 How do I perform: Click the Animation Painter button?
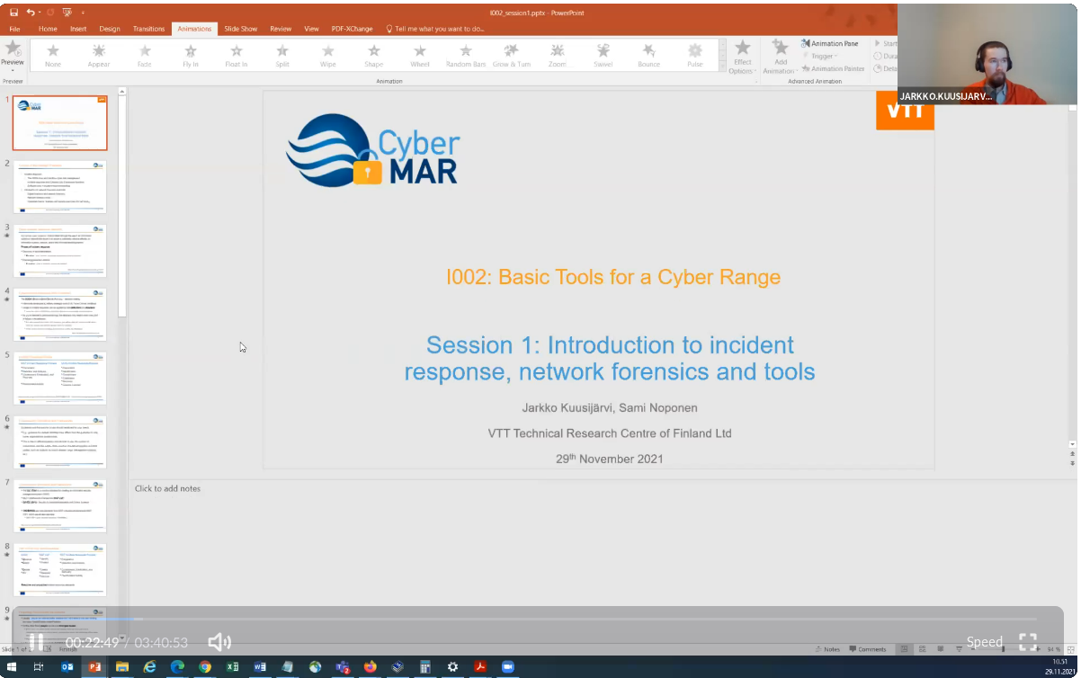tap(832, 68)
